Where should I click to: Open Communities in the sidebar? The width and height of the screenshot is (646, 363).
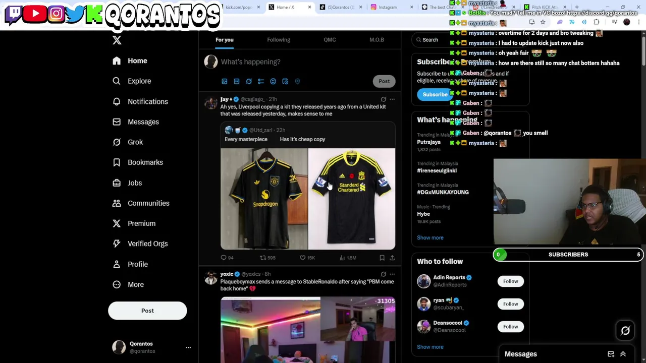coord(141,203)
